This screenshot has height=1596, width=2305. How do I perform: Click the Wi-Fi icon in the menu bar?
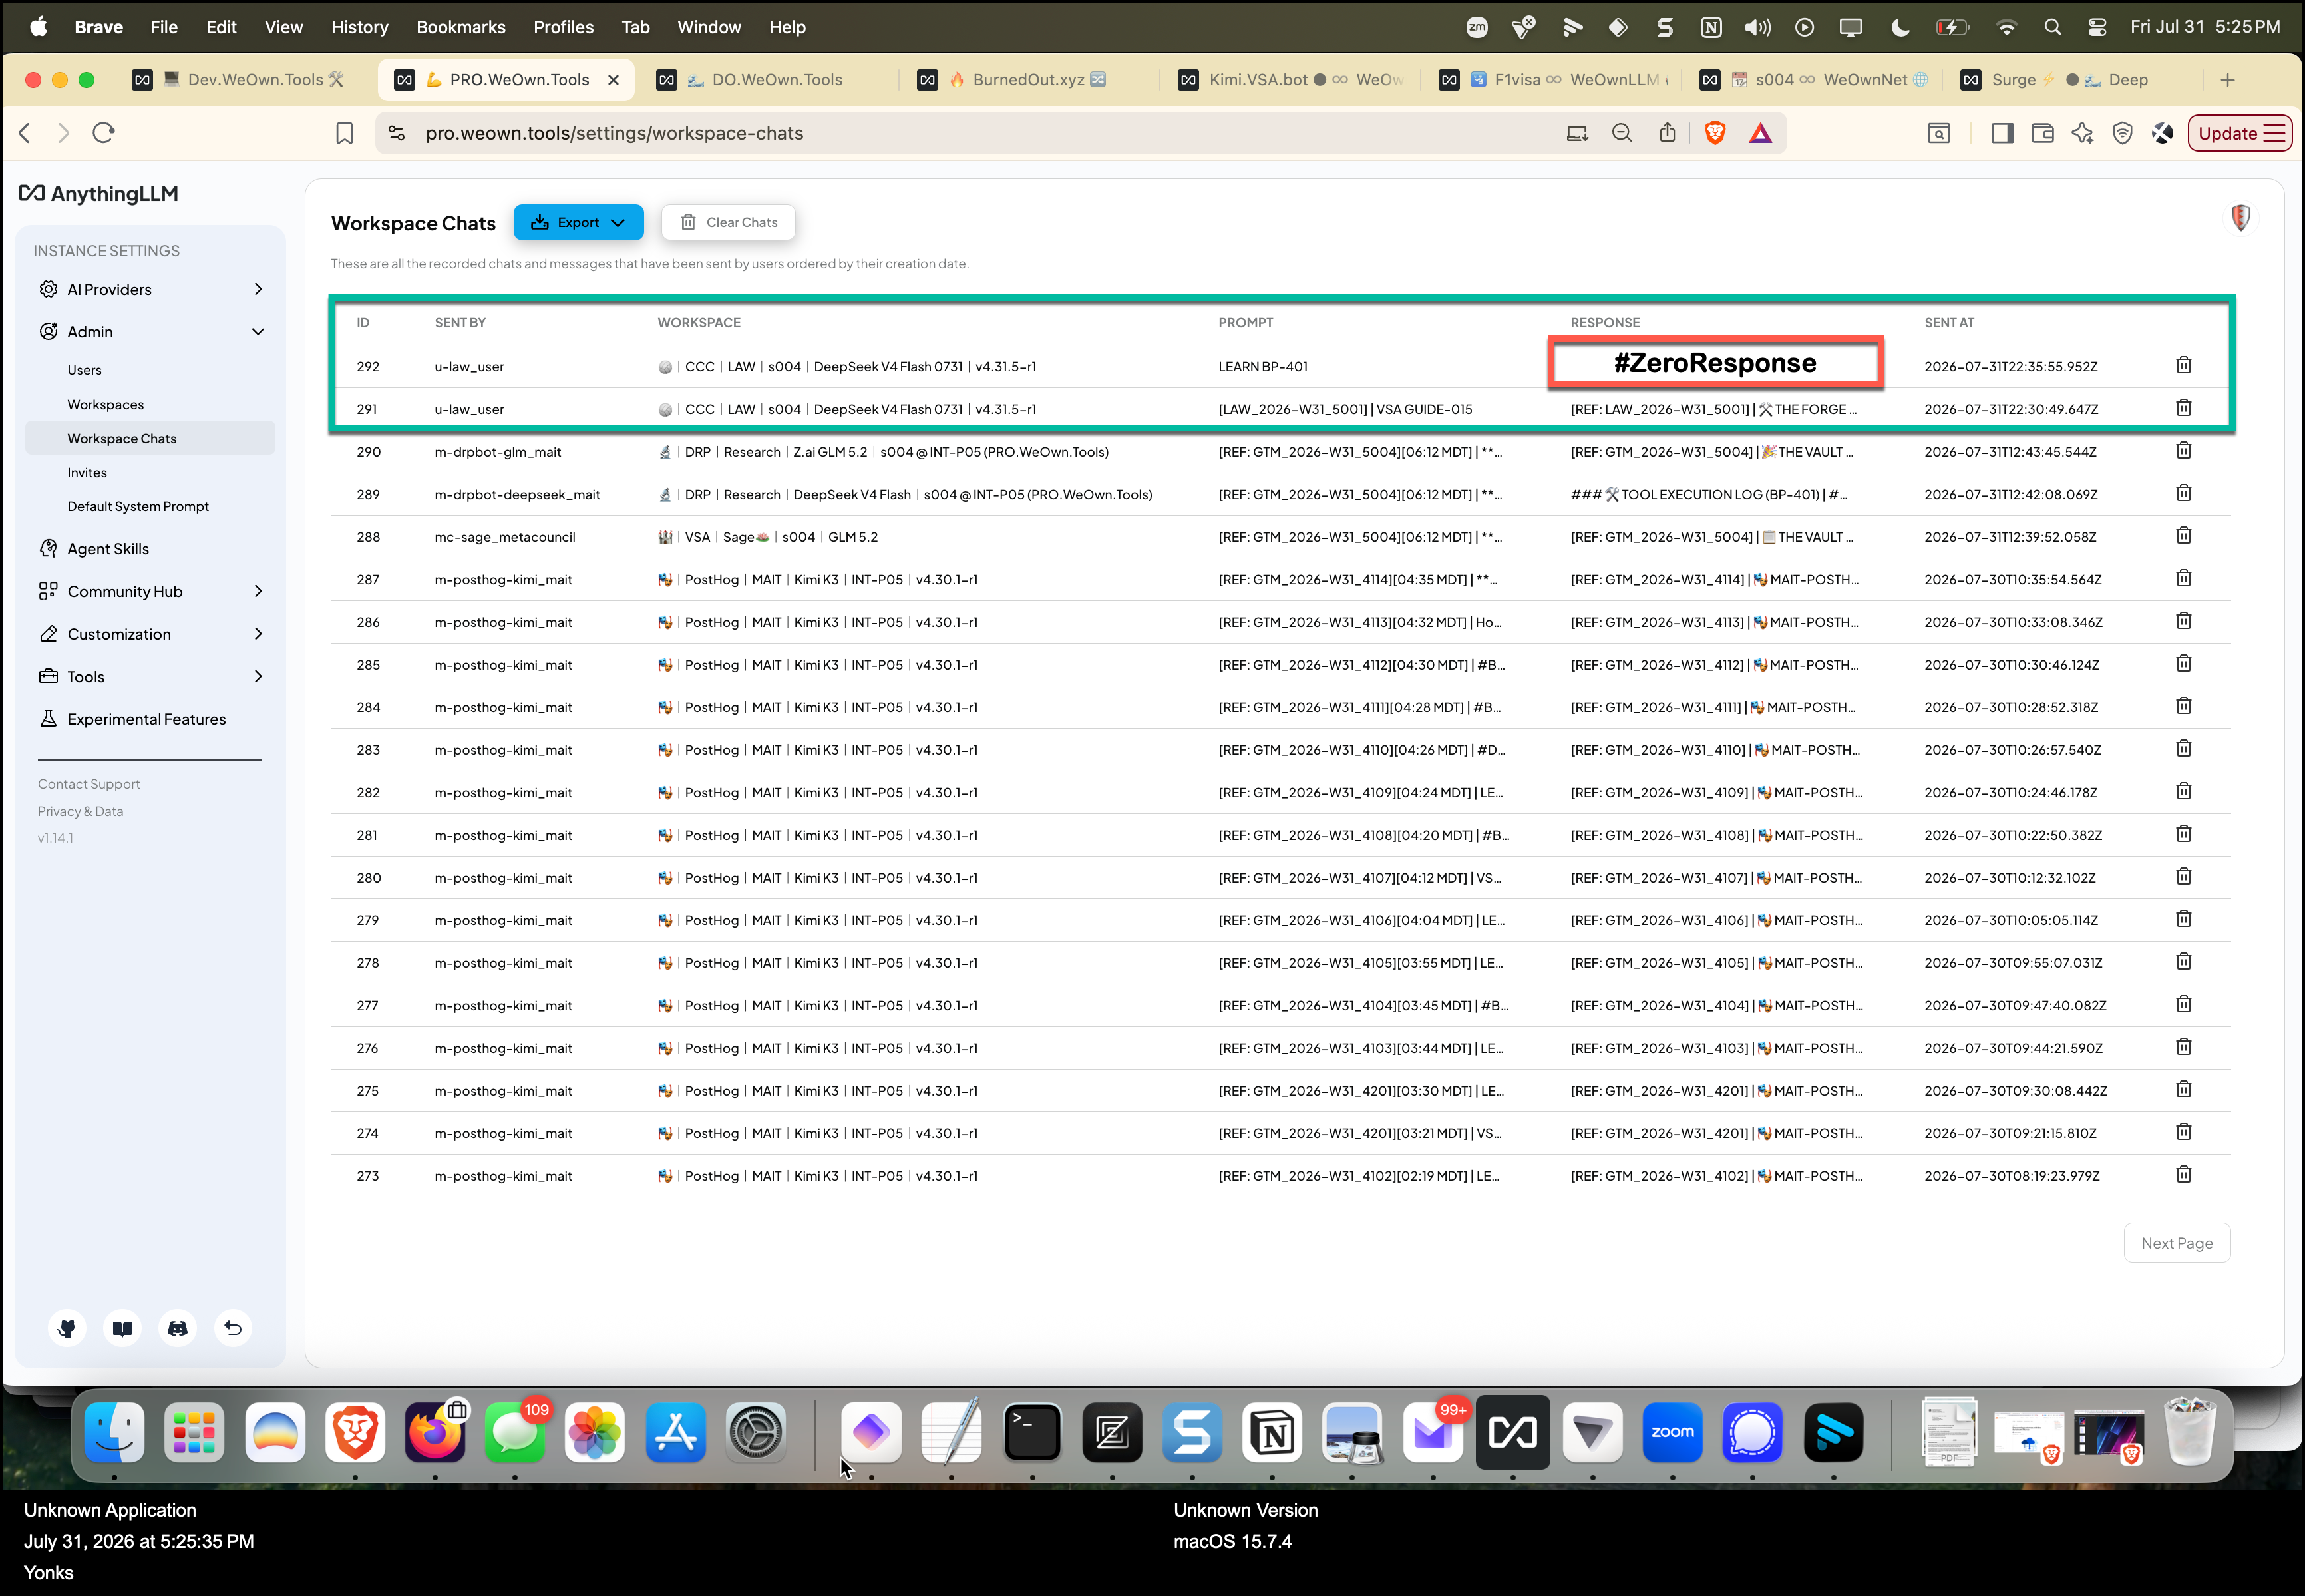click(2006, 27)
